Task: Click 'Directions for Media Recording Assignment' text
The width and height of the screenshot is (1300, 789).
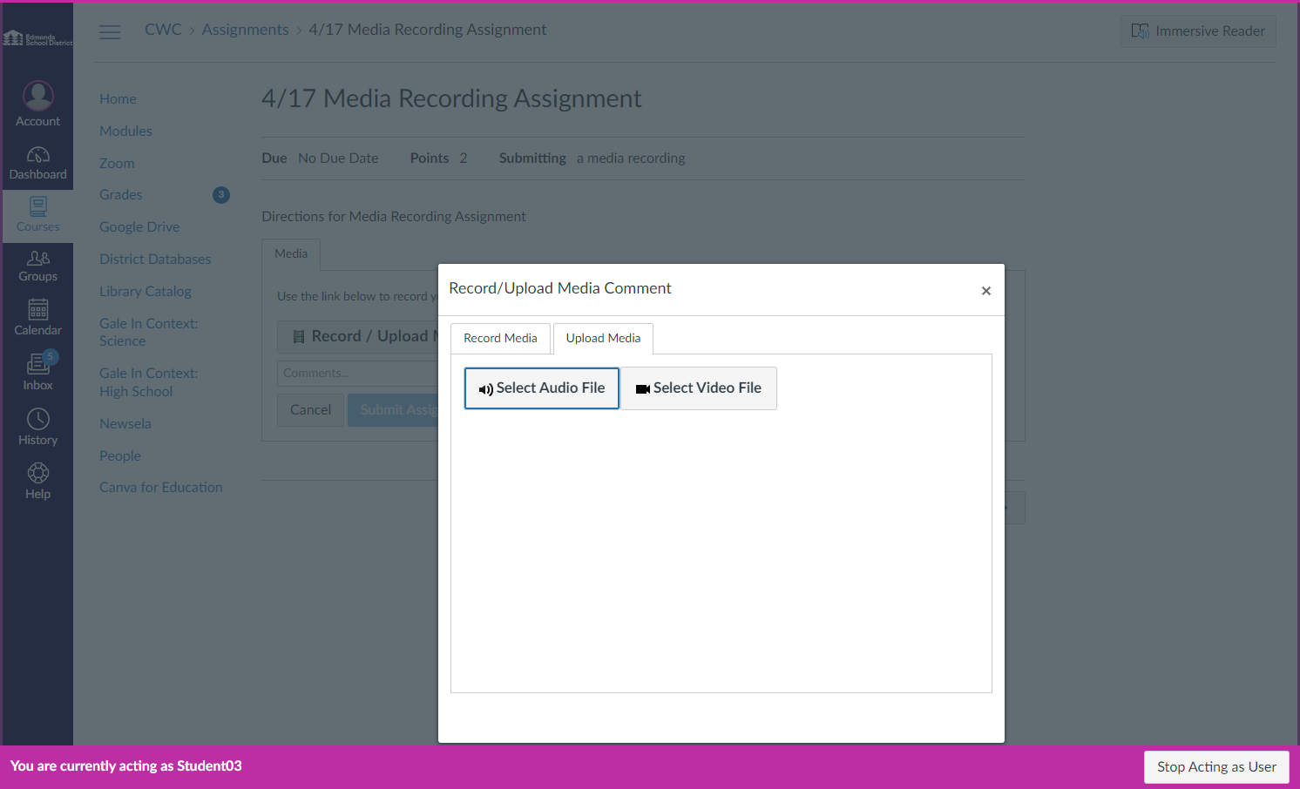Action: (394, 217)
